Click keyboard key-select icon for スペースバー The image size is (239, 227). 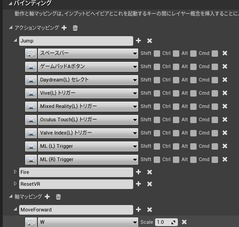31,54
